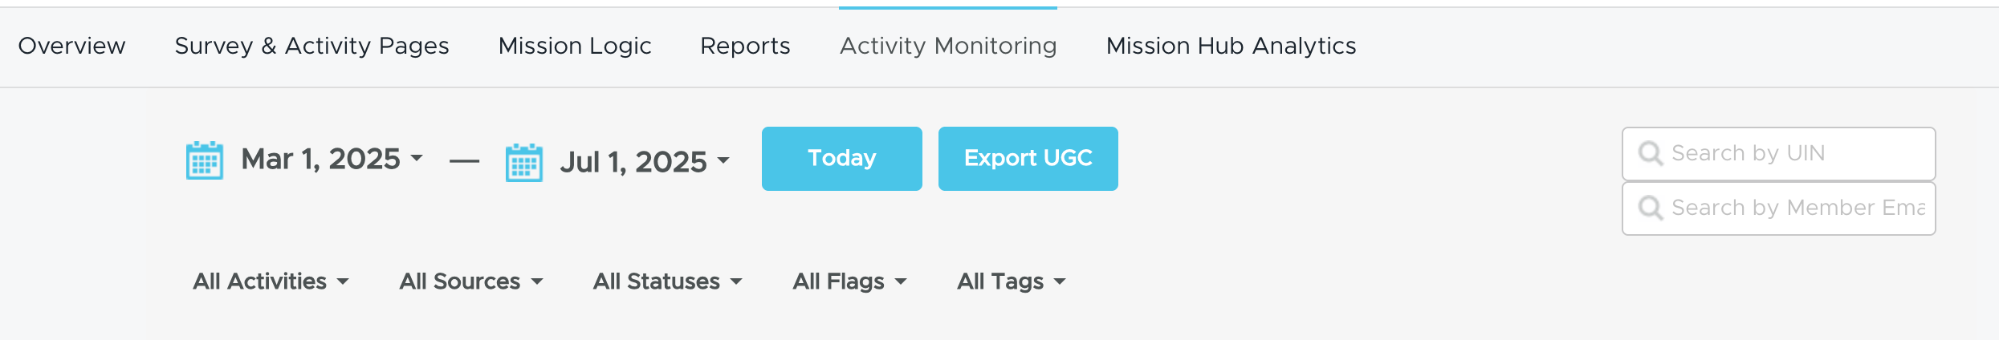
Task: Click the start date calendar icon
Action: click(x=205, y=160)
